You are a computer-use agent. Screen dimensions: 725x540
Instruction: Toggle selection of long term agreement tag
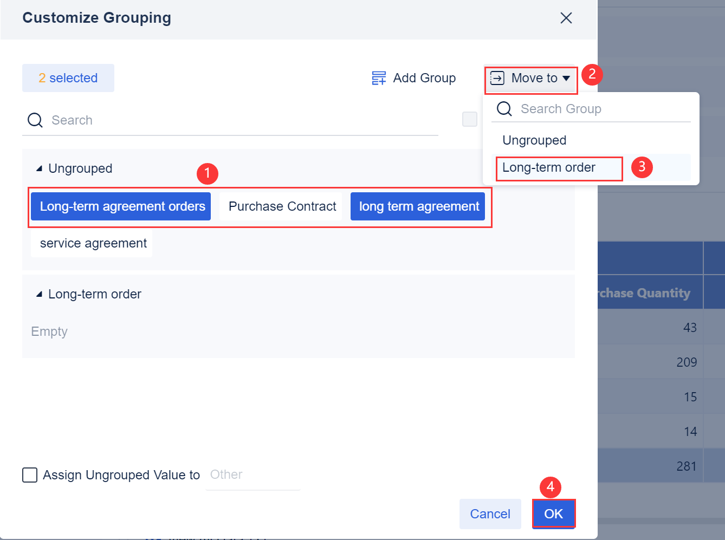[417, 206]
